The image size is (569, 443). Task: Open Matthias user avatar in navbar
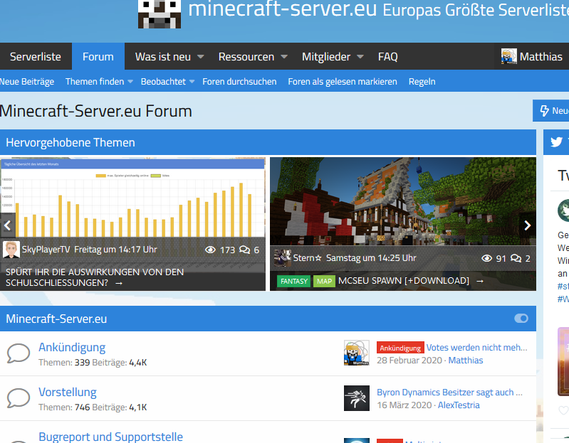[x=508, y=56]
